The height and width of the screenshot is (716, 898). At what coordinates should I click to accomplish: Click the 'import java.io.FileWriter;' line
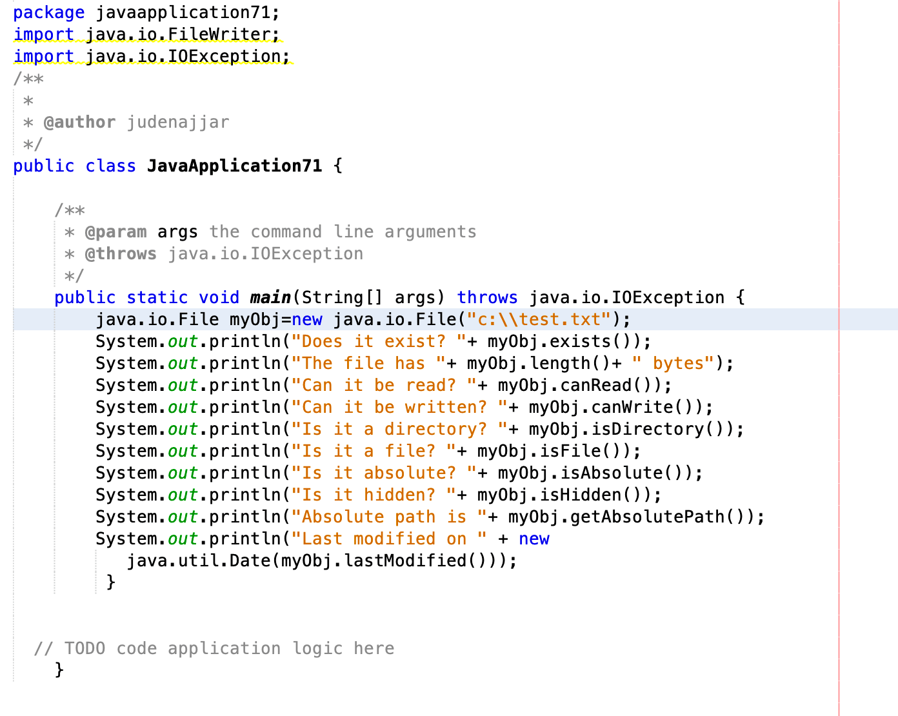(146, 35)
